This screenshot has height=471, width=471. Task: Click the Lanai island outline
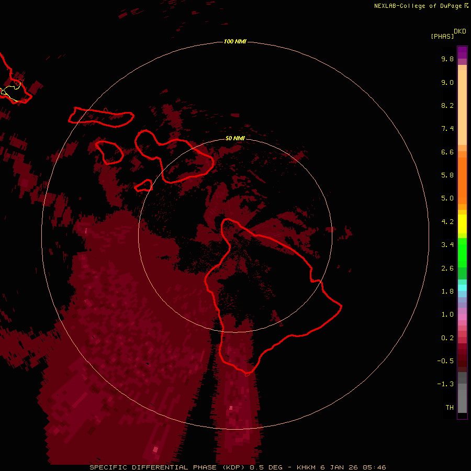pyautogui.click(x=110, y=152)
